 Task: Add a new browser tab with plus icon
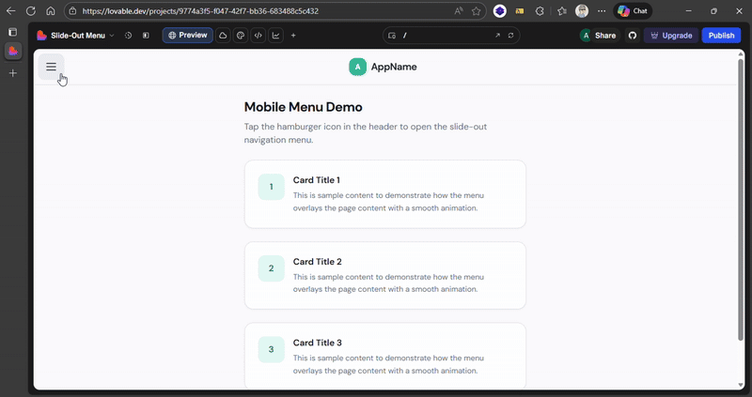(x=13, y=73)
